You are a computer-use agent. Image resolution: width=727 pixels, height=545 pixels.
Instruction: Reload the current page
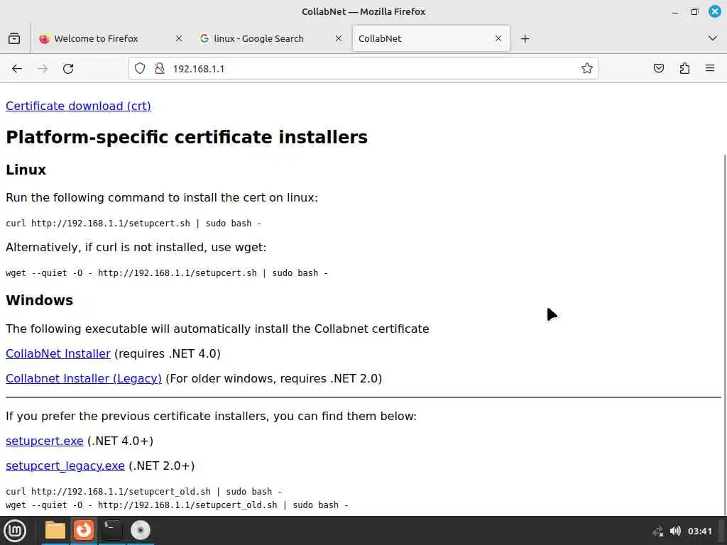point(68,69)
